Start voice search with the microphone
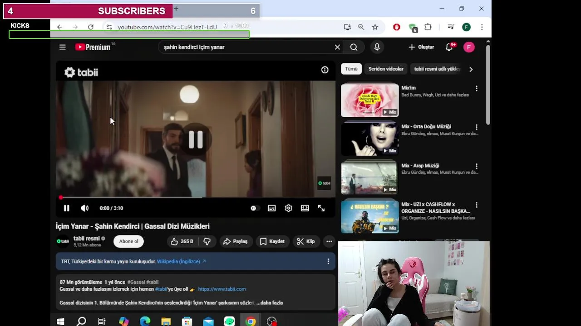 pyautogui.click(x=377, y=47)
